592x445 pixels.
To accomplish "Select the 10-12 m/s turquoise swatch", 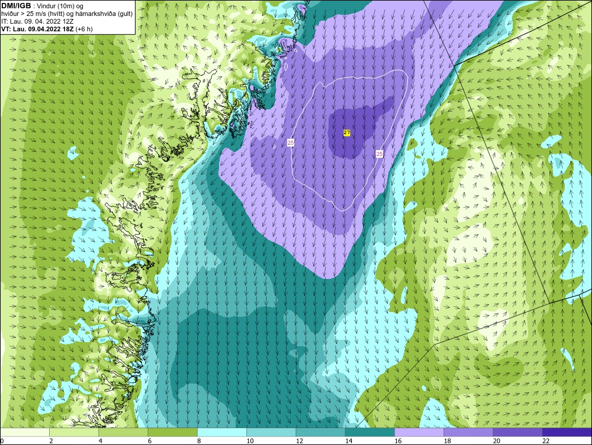I will tap(271, 432).
